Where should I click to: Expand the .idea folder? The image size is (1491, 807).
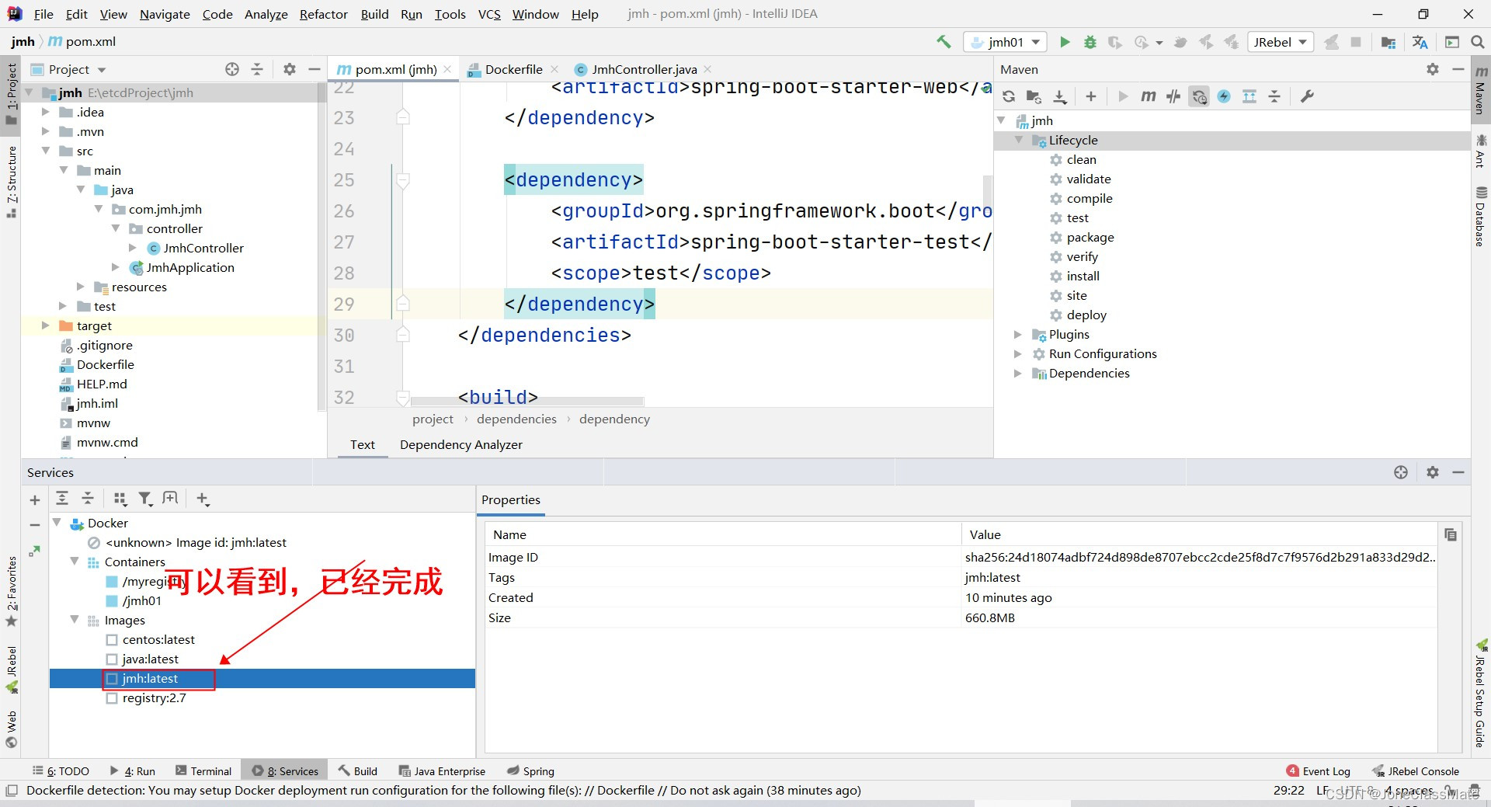46,112
